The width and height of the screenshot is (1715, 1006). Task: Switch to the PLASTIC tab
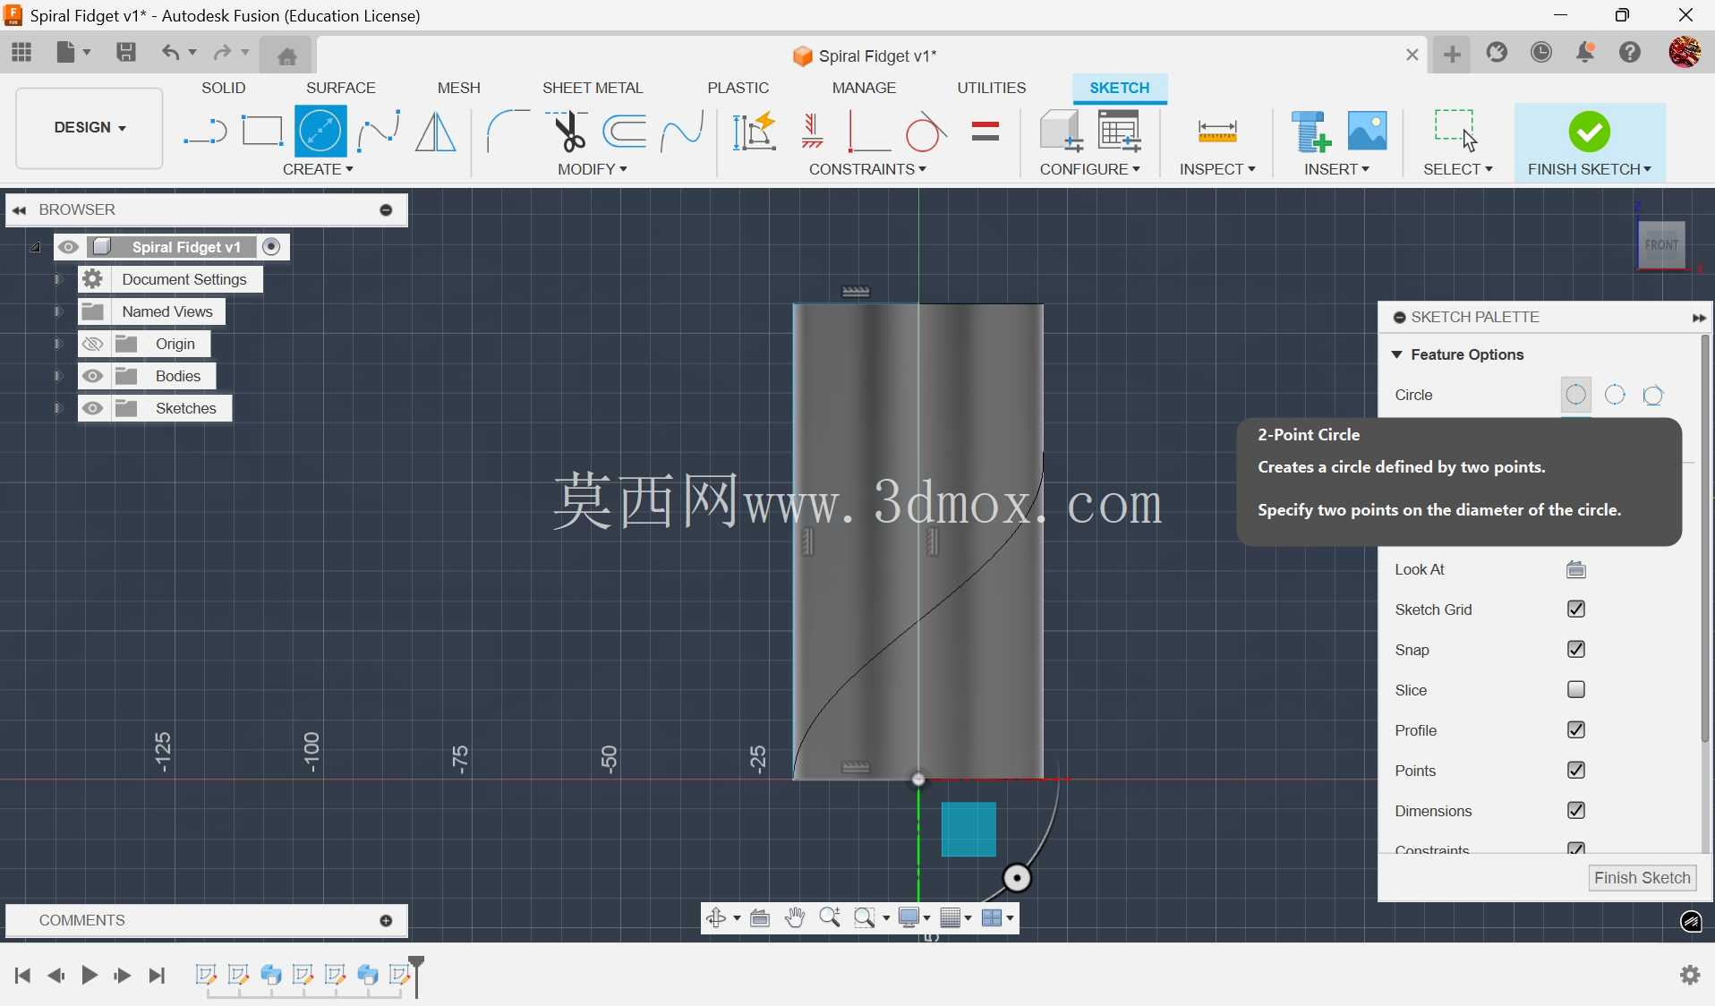[x=738, y=88]
